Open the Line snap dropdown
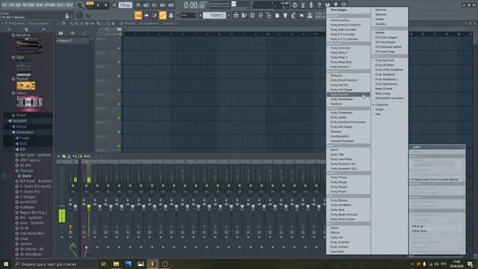This screenshot has width=478, height=269. [188, 15]
